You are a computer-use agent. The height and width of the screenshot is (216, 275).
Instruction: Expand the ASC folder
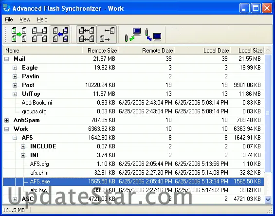[x=15, y=199]
